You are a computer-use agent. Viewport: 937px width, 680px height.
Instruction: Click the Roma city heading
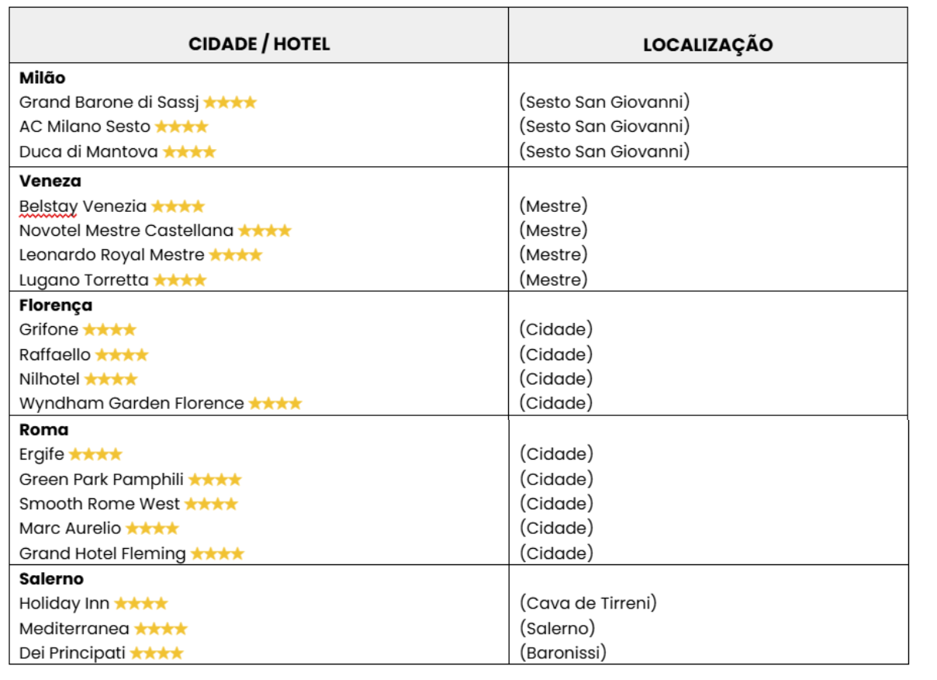point(44,429)
